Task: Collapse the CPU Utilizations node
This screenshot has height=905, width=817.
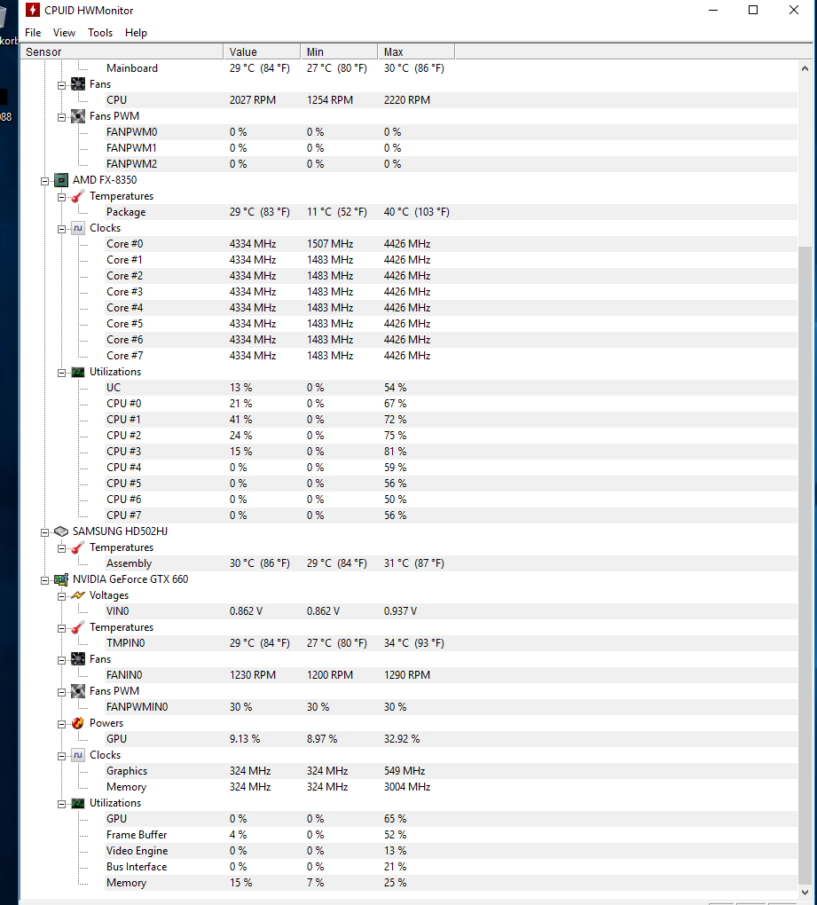Action: [x=62, y=373]
